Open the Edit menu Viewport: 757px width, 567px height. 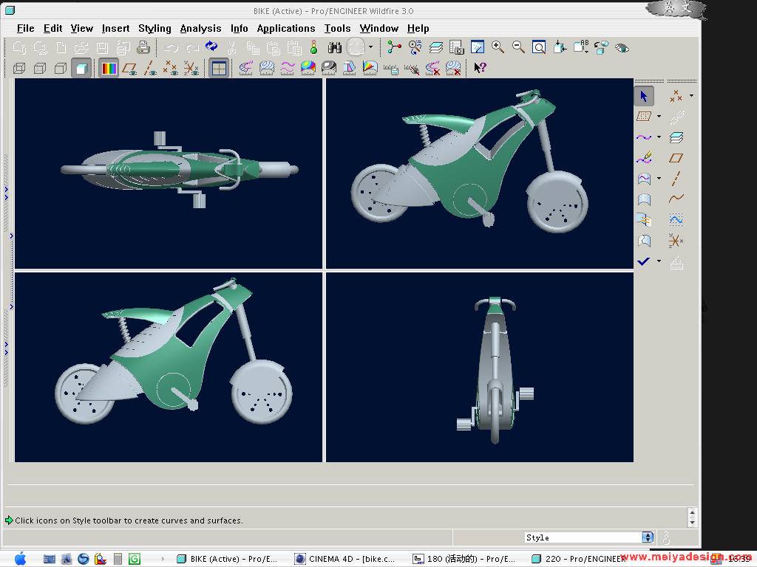tap(52, 29)
